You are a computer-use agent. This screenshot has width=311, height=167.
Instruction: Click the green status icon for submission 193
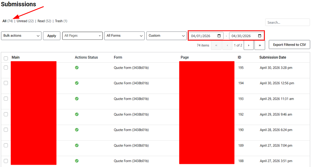pos(77,98)
